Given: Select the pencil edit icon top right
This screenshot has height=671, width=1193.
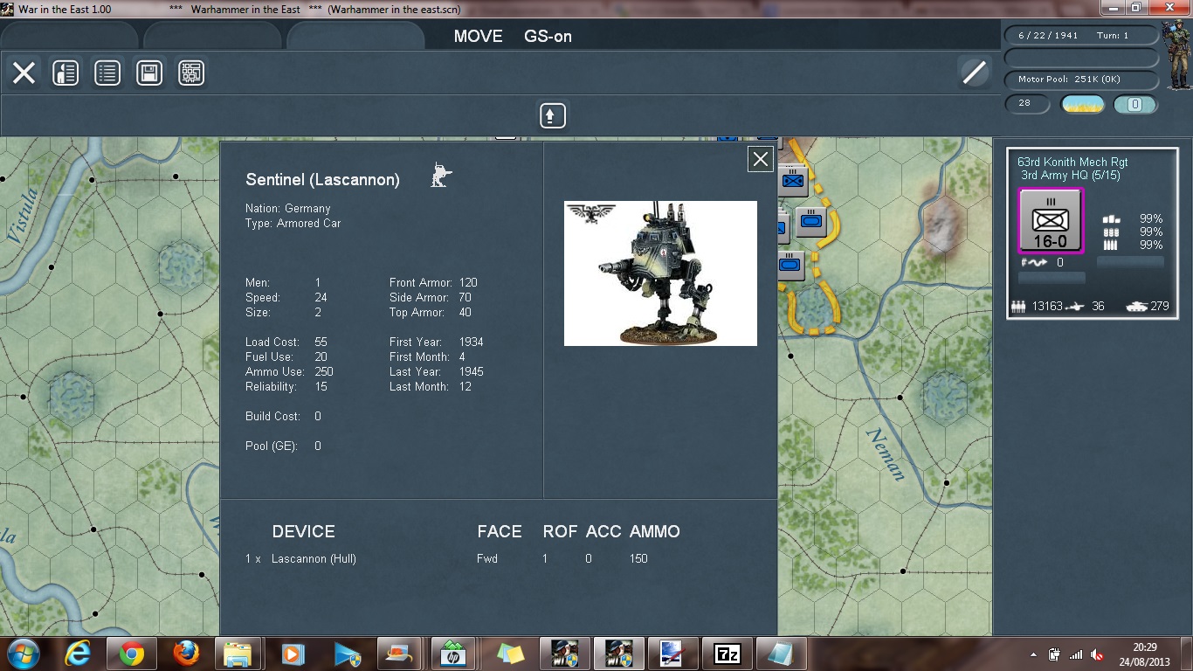Looking at the screenshot, I should [976, 72].
